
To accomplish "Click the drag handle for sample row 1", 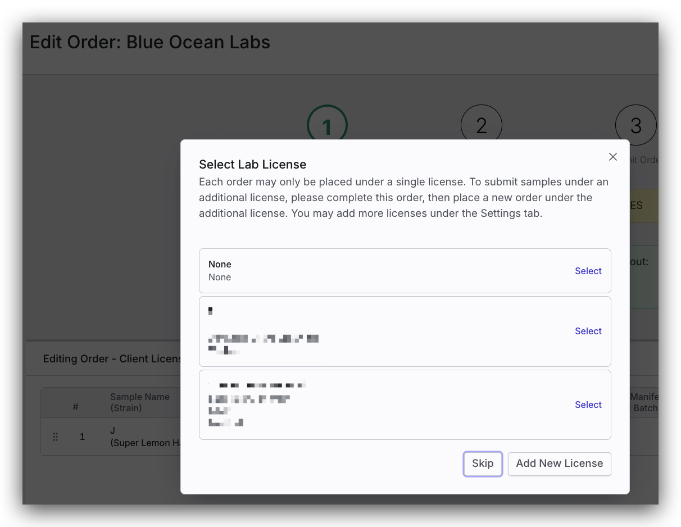I will click(55, 437).
